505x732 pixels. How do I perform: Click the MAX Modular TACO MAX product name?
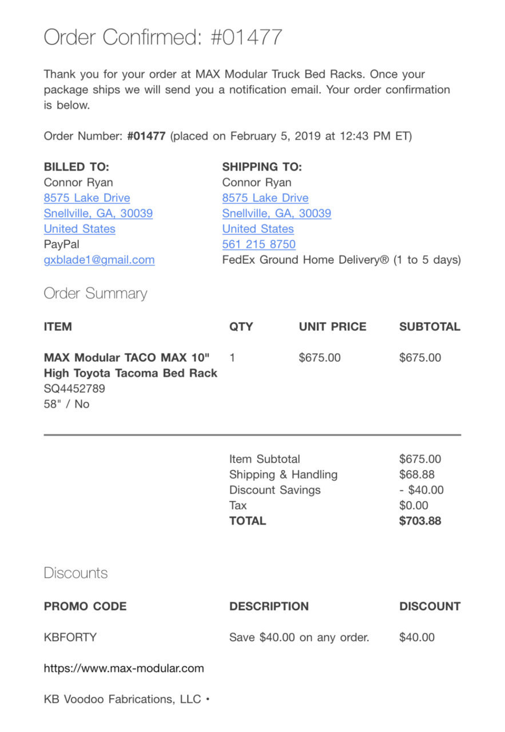(131, 365)
